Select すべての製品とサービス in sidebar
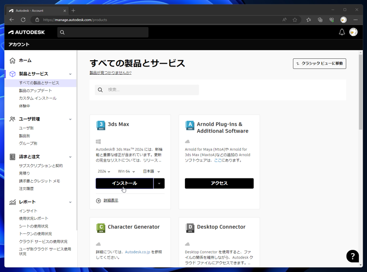367x272 pixels. coord(40,83)
